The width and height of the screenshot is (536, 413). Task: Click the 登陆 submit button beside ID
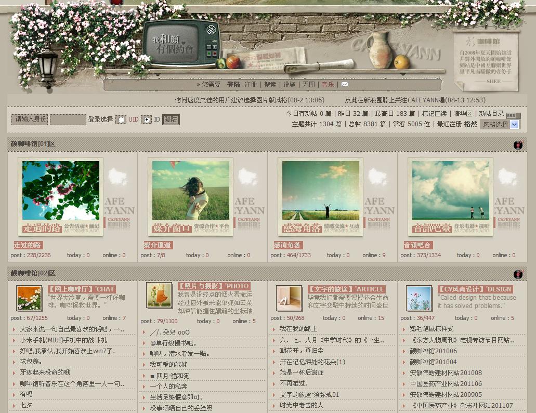click(171, 119)
